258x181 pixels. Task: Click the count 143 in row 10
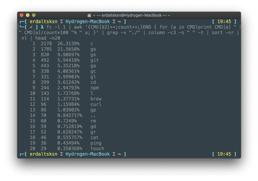click(x=45, y=93)
